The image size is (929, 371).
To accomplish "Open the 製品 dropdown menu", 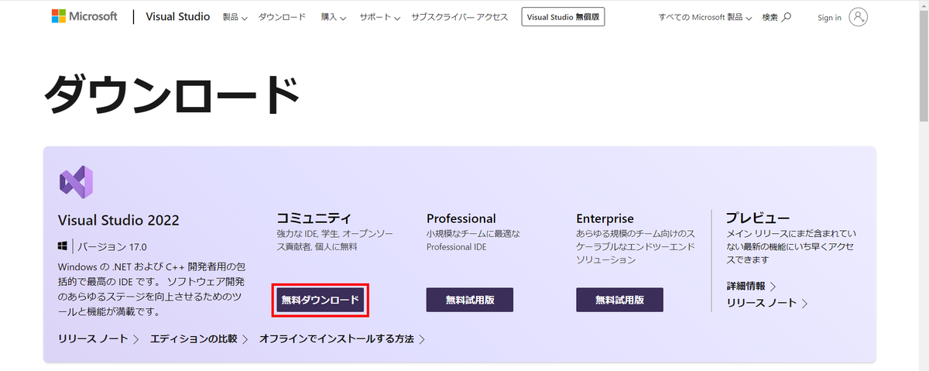I will pyautogui.click(x=235, y=17).
